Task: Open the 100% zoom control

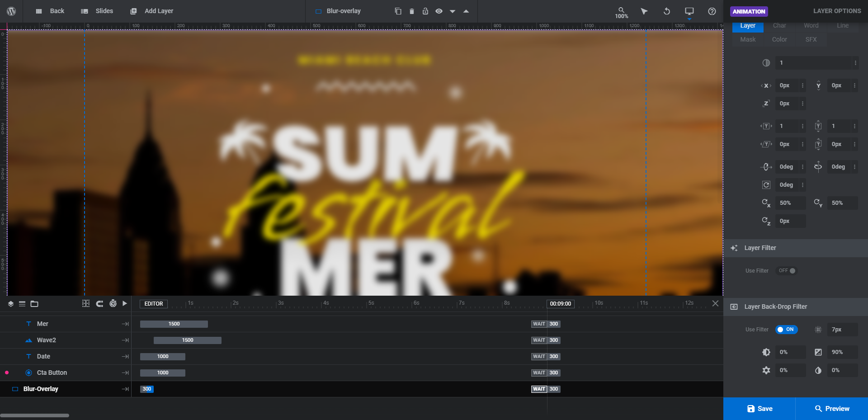Action: pyautogui.click(x=622, y=13)
